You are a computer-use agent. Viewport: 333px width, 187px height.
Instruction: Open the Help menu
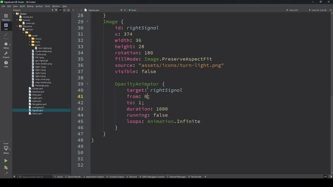(x=65, y=6)
